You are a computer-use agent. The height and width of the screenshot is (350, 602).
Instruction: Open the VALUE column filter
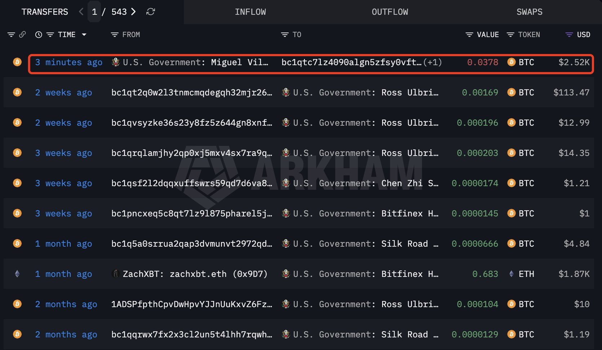tap(469, 35)
